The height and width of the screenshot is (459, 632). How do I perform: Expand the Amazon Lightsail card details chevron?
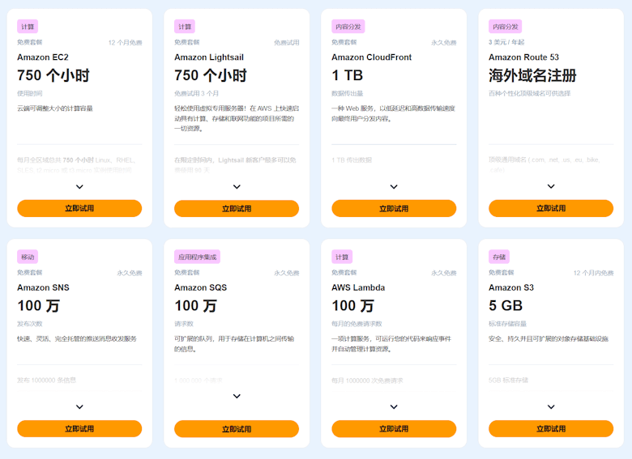(237, 187)
